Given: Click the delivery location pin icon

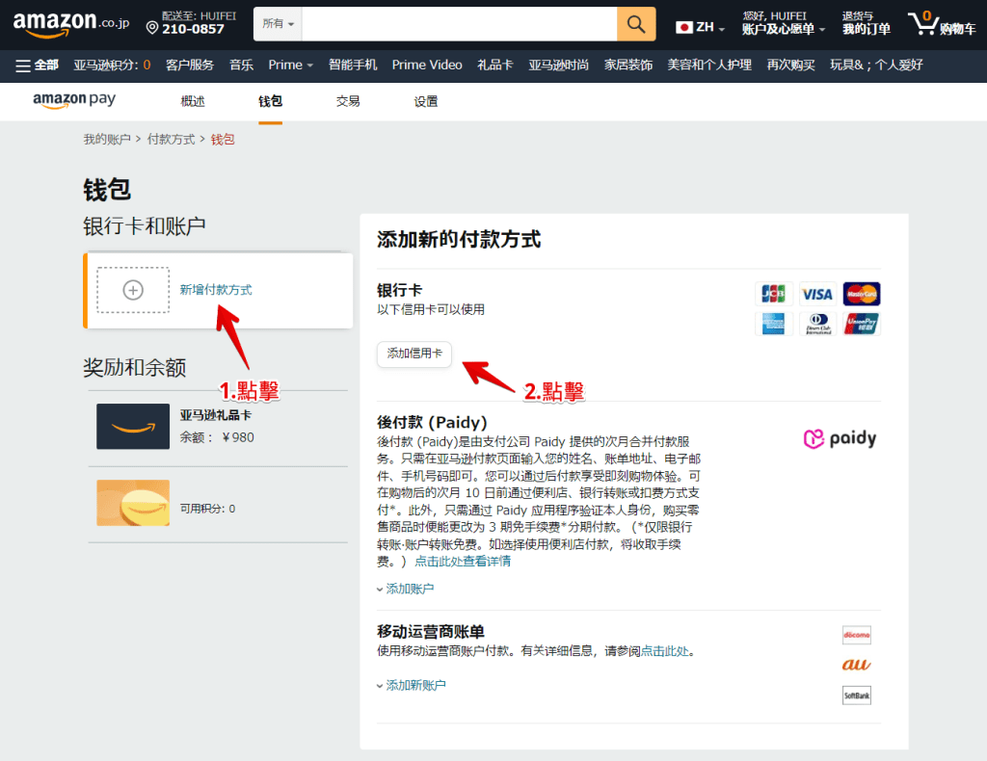Looking at the screenshot, I should coord(152,28).
